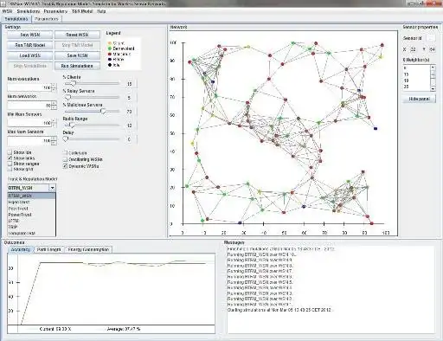
Task: Click the Reset WSN button
Action: tap(77, 35)
